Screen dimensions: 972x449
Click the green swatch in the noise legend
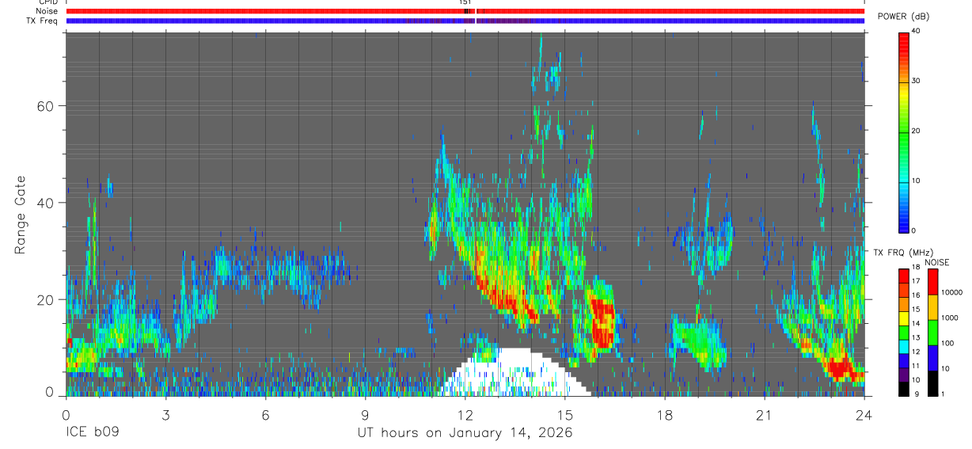pyautogui.click(x=932, y=332)
